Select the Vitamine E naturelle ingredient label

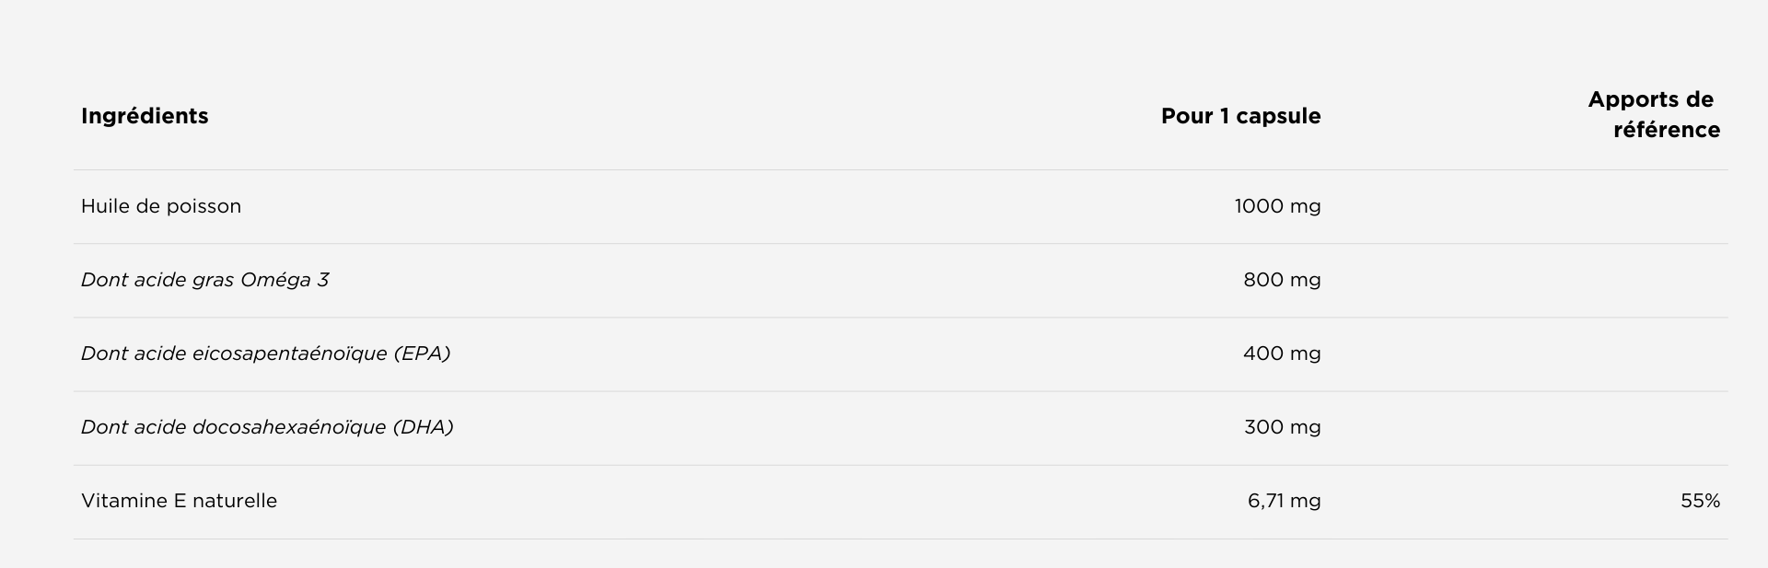coord(179,501)
